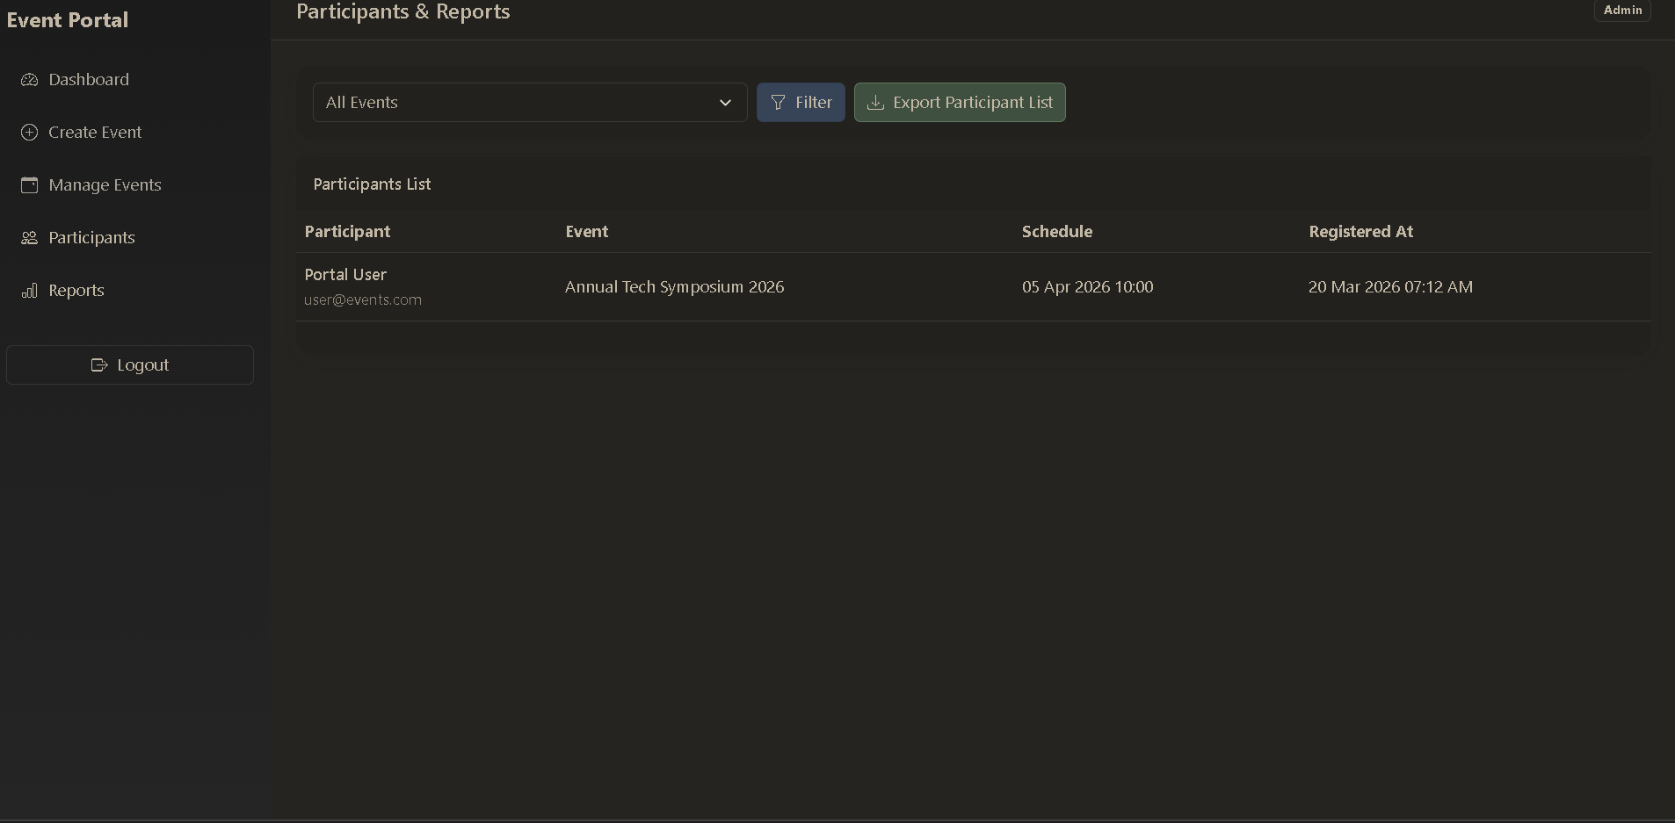Apply the Filter button
This screenshot has height=823, width=1675.
coord(801,103)
